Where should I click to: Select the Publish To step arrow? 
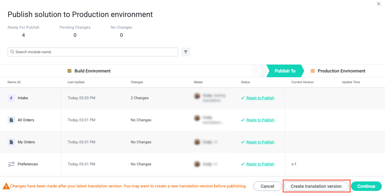point(285,71)
